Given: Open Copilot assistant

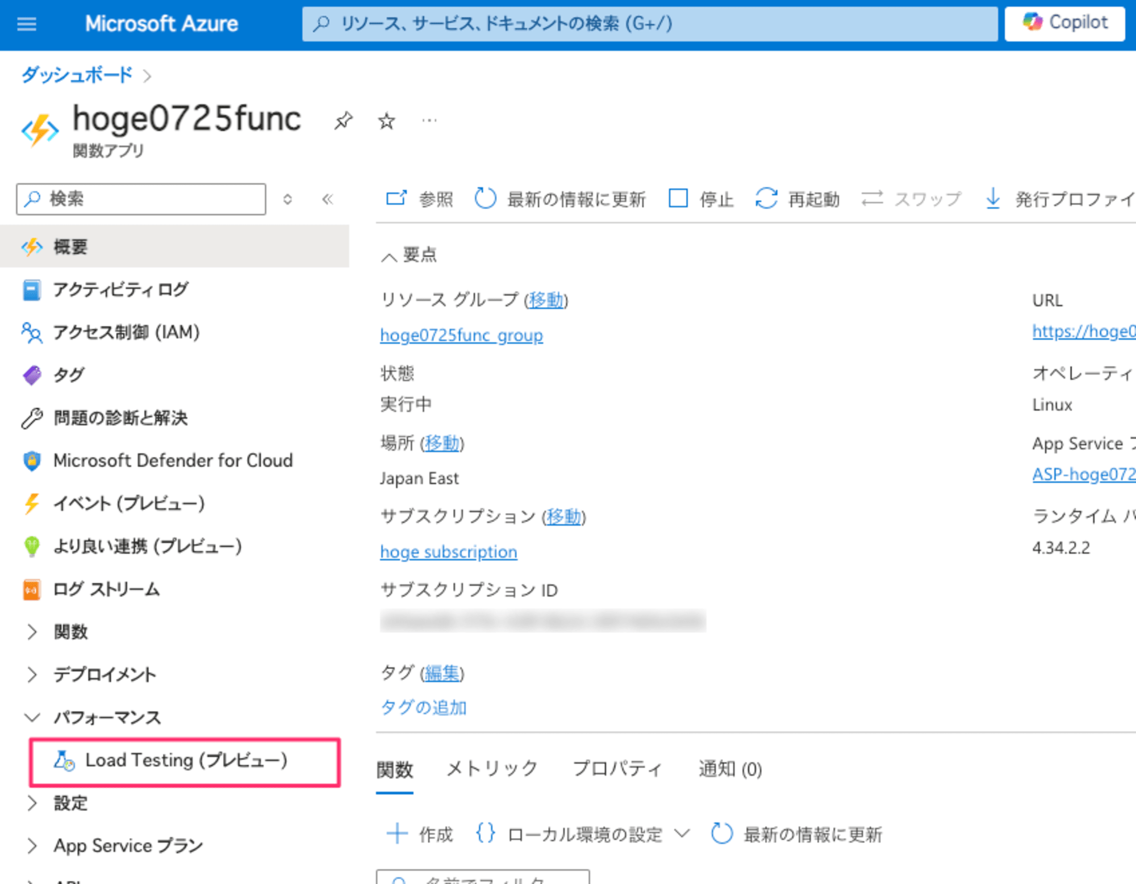Looking at the screenshot, I should (x=1064, y=23).
